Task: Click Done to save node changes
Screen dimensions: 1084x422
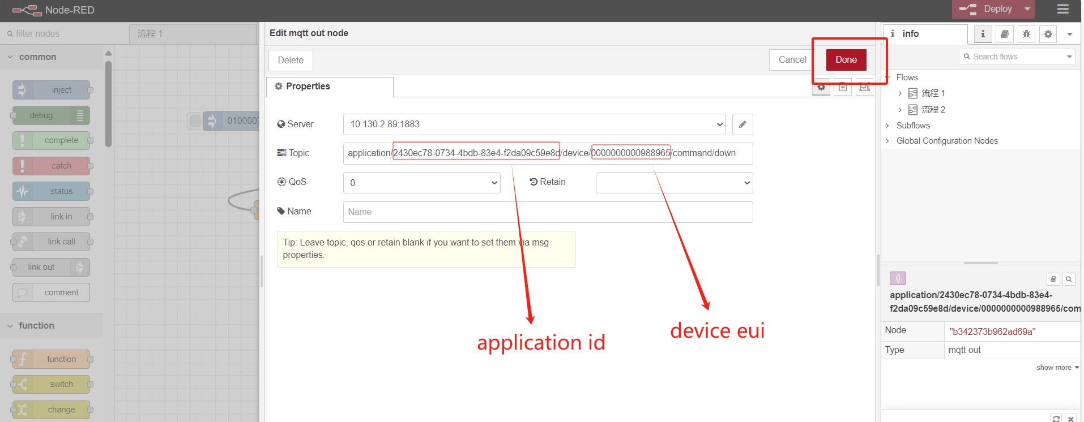Action: [846, 60]
